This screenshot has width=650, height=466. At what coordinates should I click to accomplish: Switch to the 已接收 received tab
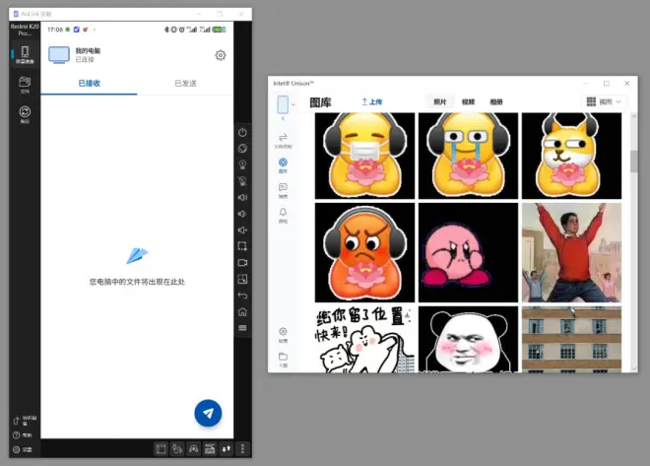click(89, 84)
